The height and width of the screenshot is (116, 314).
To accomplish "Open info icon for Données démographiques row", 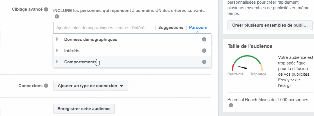I will pyautogui.click(x=204, y=40).
